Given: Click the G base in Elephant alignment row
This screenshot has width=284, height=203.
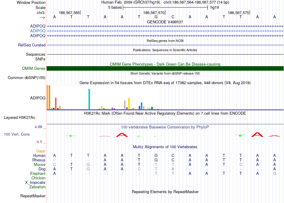Looking at the screenshot, I should [x=274, y=174].
